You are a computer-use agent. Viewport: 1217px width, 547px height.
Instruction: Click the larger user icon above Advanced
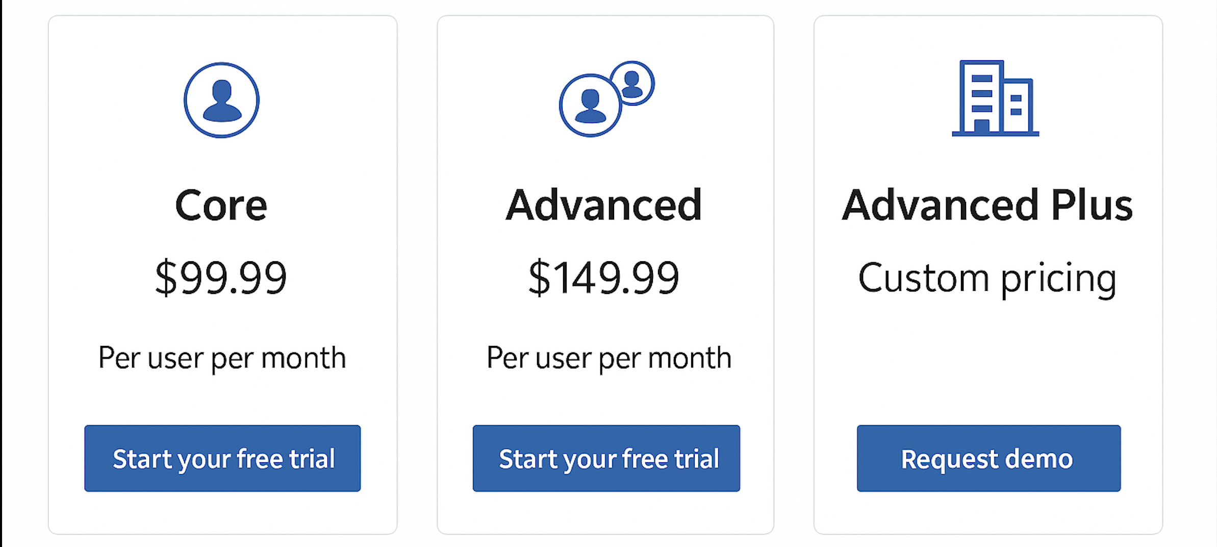[590, 106]
